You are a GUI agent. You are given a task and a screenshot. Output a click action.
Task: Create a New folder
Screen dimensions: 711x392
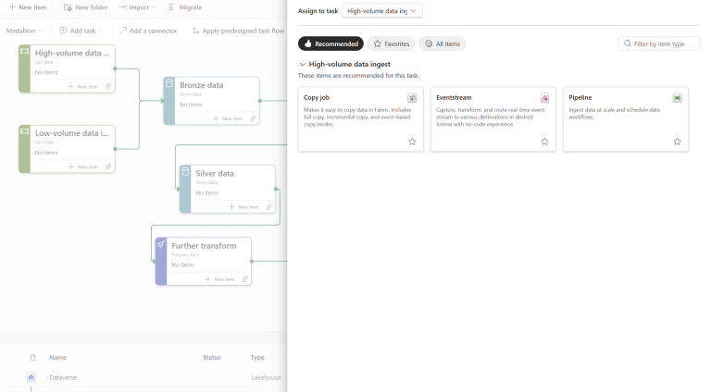click(85, 7)
